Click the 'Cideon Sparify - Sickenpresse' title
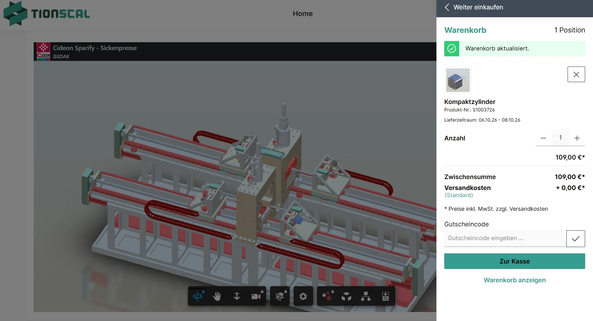Viewport: 593px width, 321px height. point(95,48)
